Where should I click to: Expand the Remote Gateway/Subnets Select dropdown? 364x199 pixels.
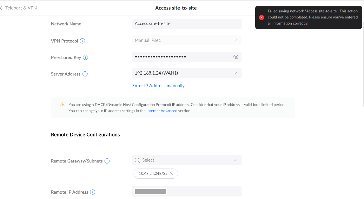tap(235, 160)
